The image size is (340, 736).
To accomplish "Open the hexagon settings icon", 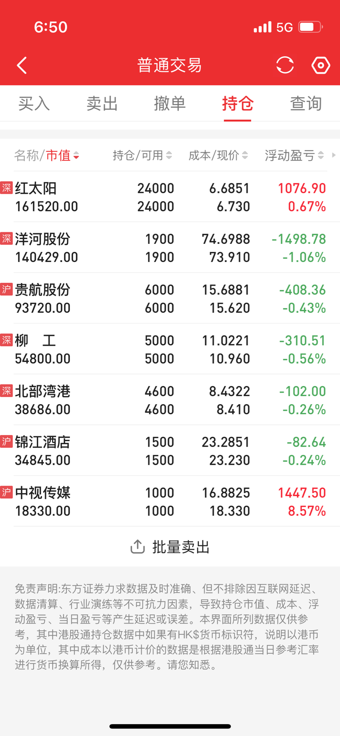I will tap(321, 65).
